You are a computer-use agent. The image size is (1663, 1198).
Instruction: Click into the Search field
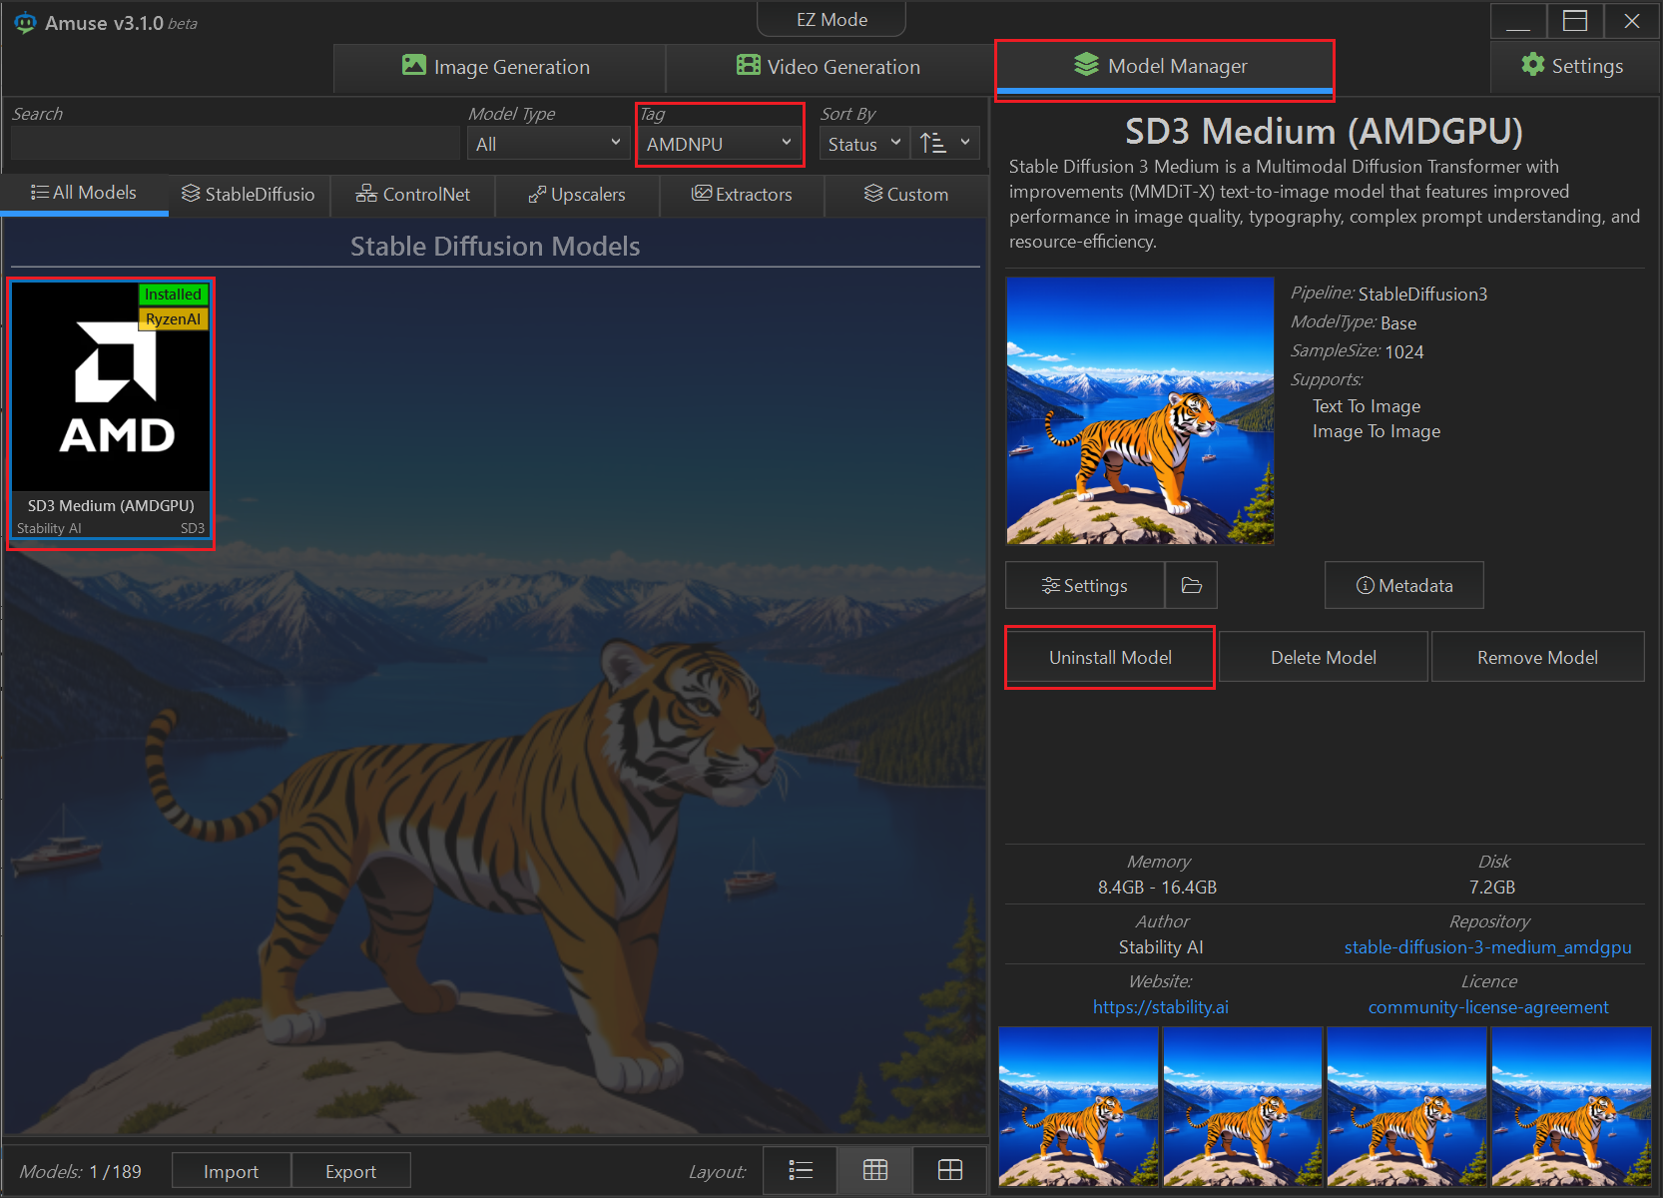[x=235, y=144]
